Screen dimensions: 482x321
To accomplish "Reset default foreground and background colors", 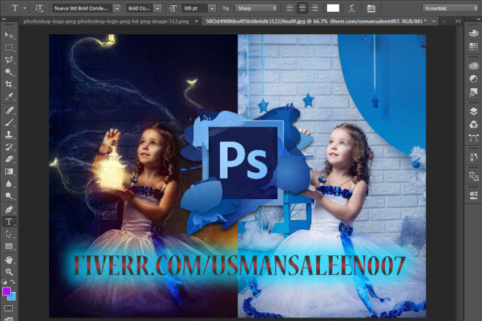I will click(4, 282).
